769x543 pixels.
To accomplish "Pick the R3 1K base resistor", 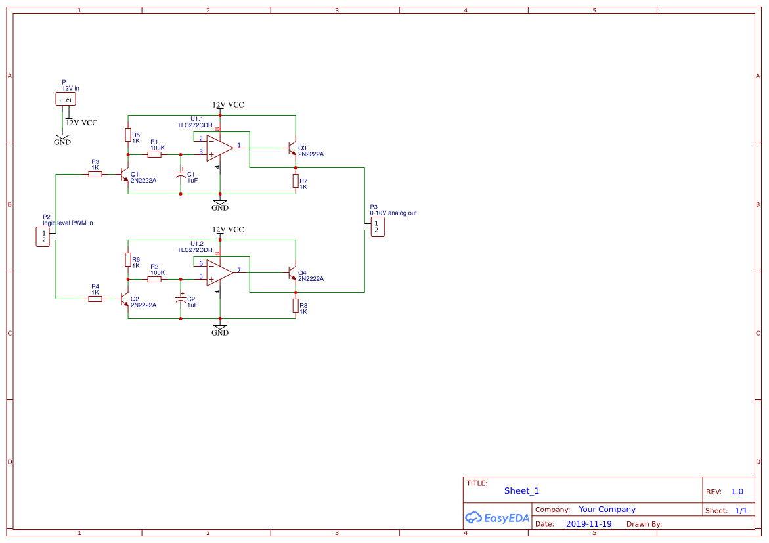I will pos(95,175).
